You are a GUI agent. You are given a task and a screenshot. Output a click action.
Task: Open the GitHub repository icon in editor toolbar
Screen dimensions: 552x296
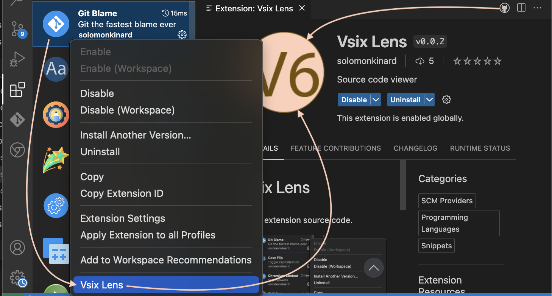(x=504, y=8)
